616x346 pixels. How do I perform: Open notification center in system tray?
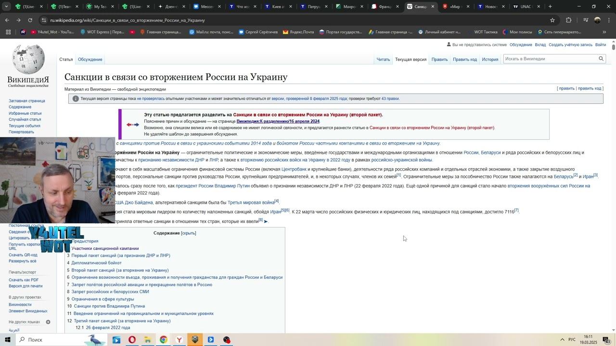tap(606, 340)
